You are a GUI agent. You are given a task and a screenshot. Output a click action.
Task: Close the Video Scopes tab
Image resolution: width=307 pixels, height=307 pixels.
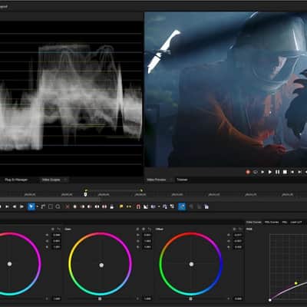65,180
